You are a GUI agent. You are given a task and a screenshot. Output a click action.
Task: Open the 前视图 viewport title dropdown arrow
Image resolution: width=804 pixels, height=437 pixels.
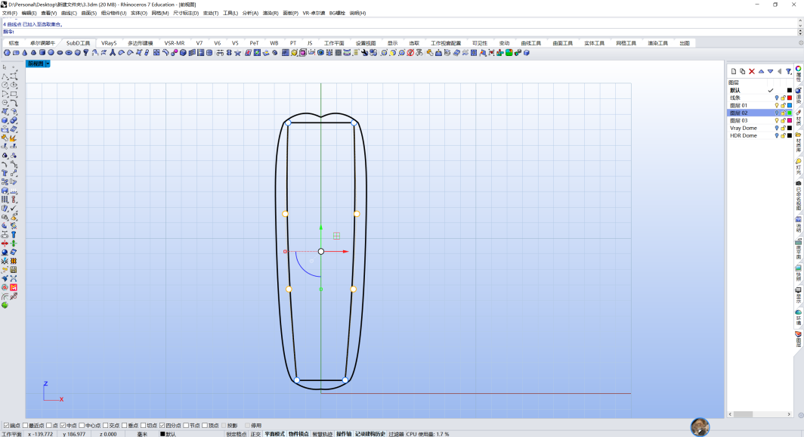(48, 64)
